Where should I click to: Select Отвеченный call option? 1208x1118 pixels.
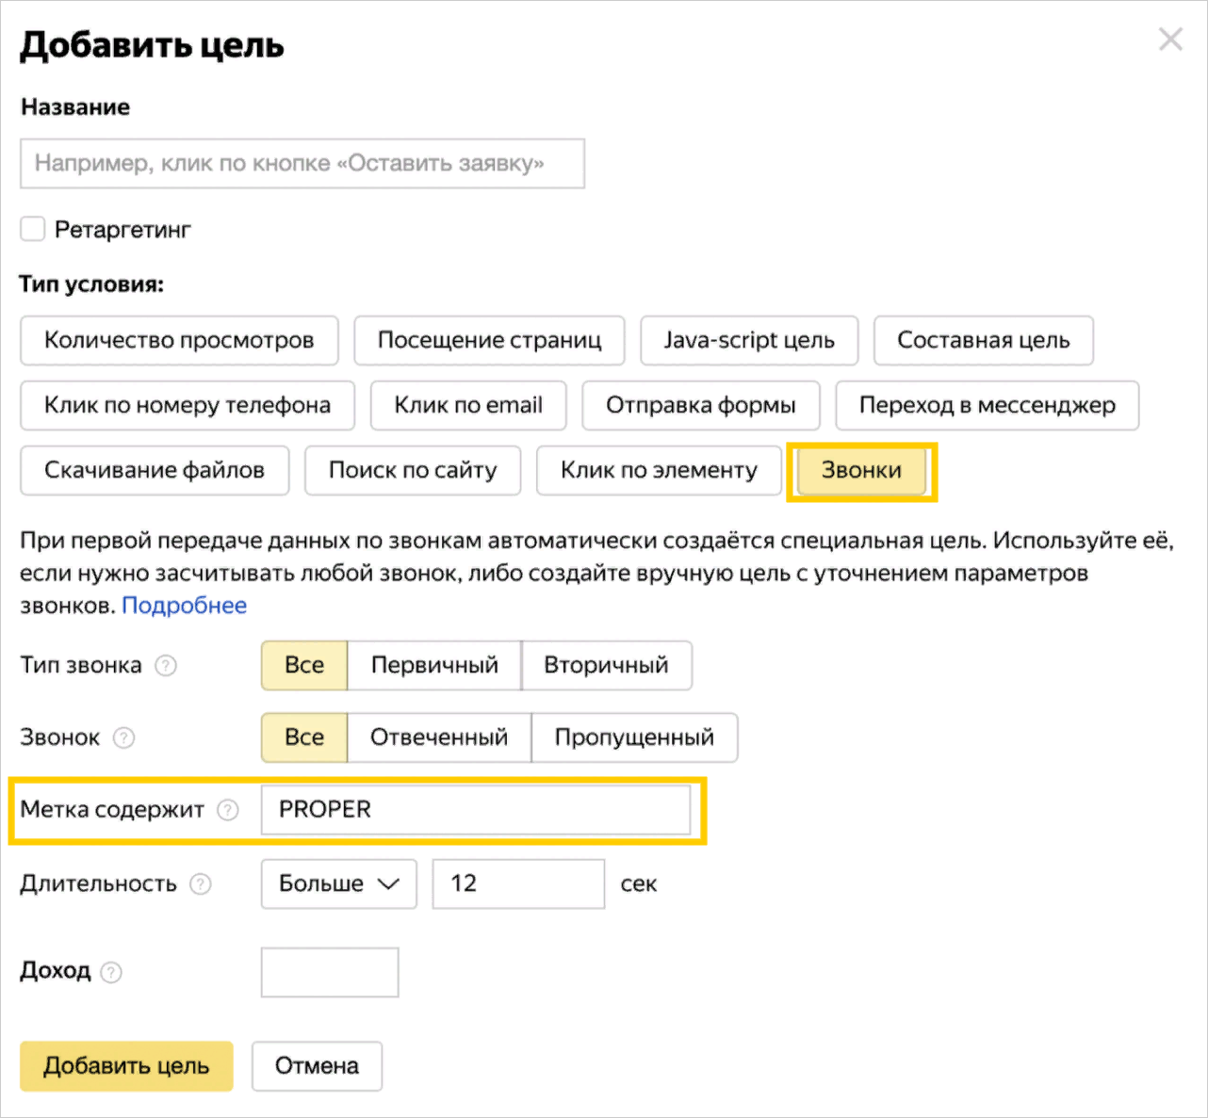(x=439, y=737)
